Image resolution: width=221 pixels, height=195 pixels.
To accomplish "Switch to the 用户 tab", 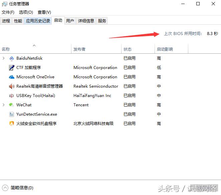I will point(70,21).
